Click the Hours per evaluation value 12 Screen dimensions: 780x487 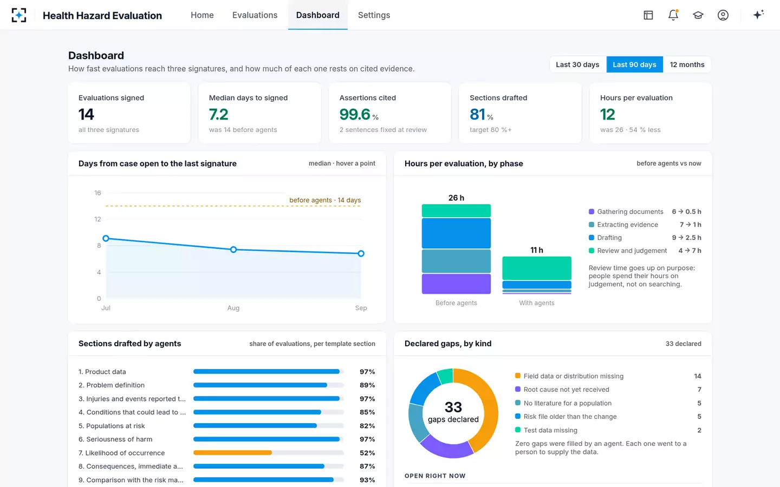pyautogui.click(x=608, y=115)
